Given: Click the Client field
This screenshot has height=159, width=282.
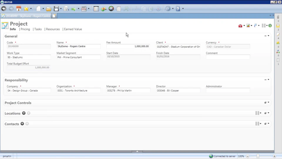Looking at the screenshot, I should 178,47.
